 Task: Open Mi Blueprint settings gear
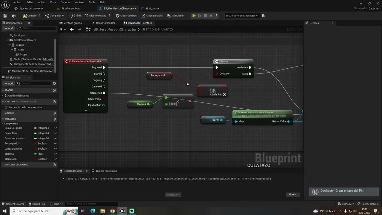pyautogui.click(x=54, y=83)
